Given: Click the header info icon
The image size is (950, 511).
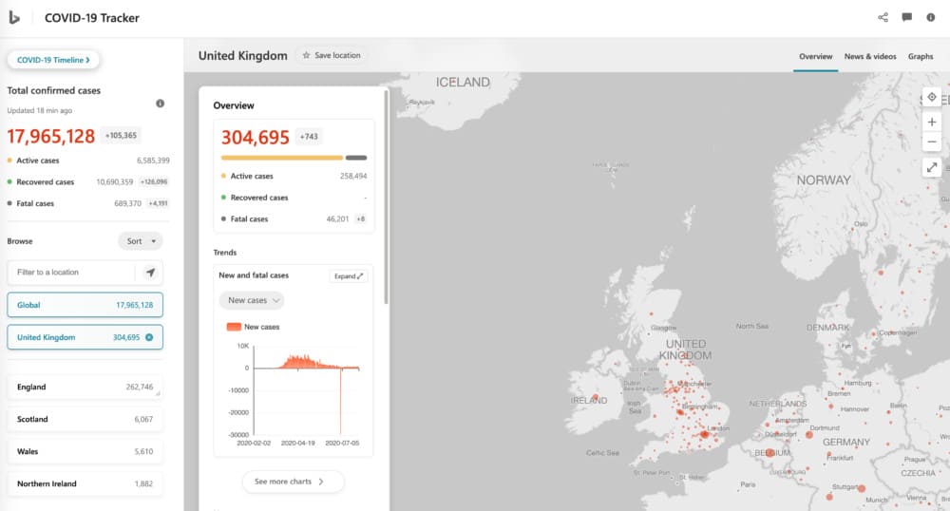Looking at the screenshot, I should (x=931, y=17).
